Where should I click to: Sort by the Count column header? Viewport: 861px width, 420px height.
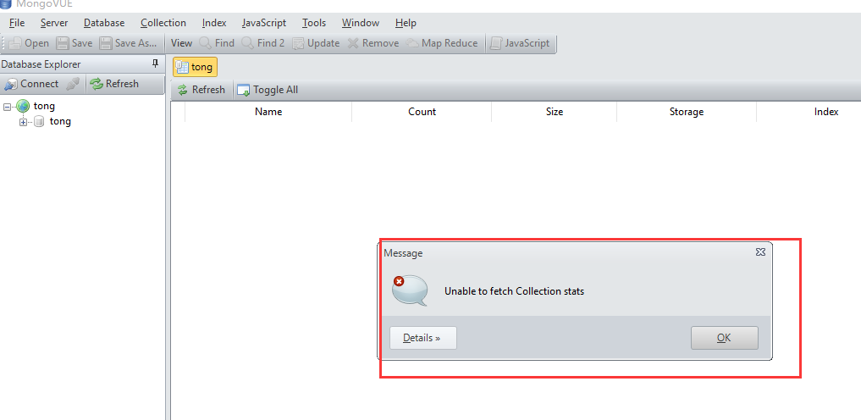(x=422, y=112)
